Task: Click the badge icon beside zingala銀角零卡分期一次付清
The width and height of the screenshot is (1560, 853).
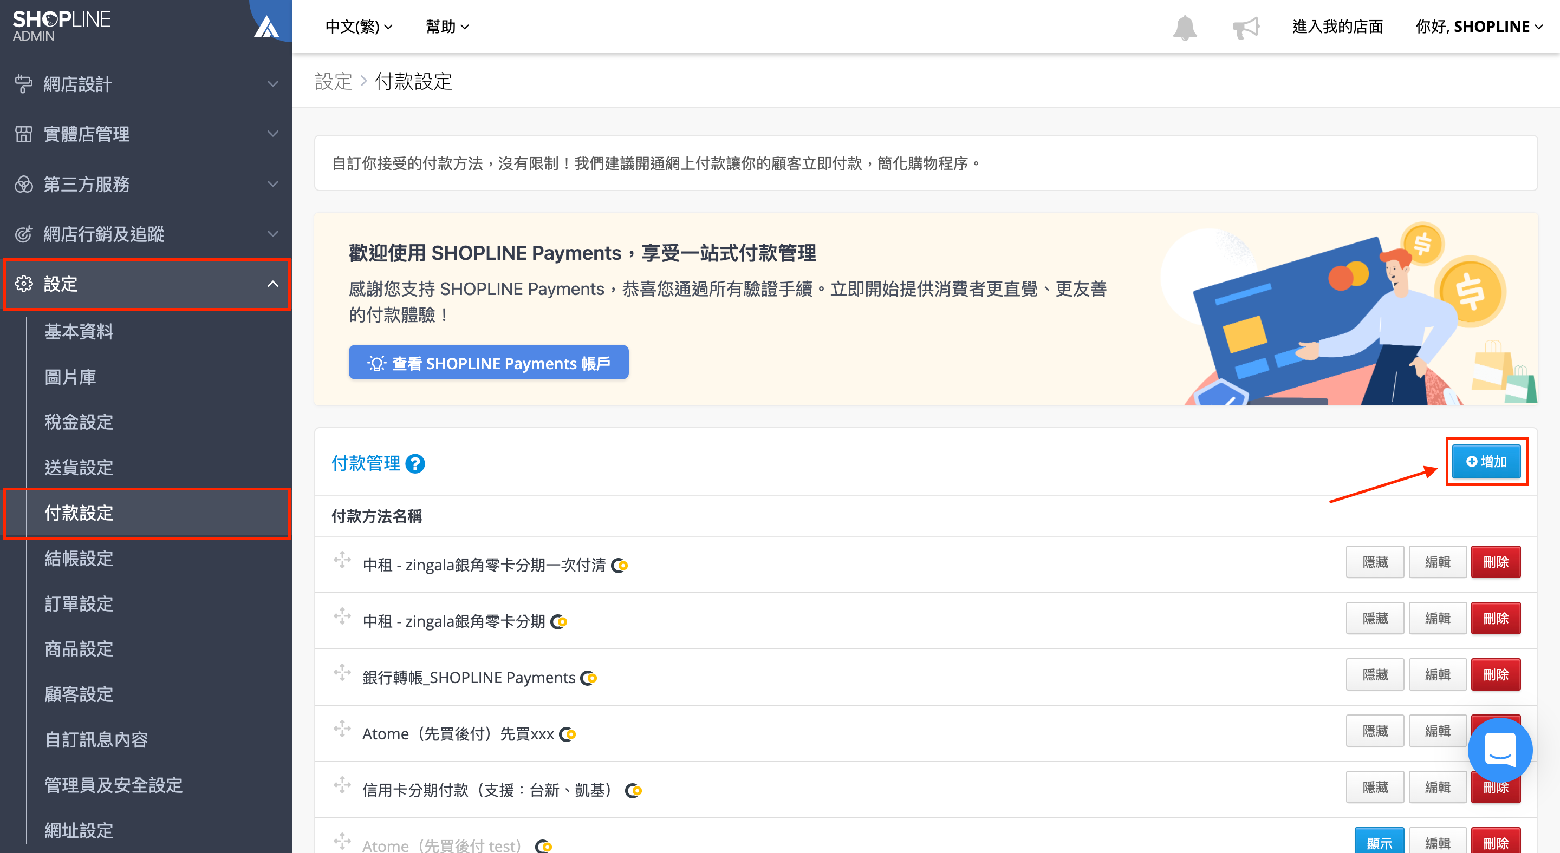Action: (x=620, y=566)
